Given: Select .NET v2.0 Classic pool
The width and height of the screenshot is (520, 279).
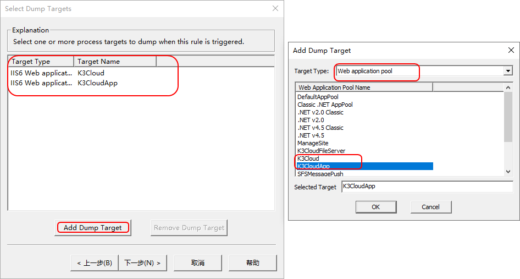Looking at the screenshot, I should coord(320,112).
